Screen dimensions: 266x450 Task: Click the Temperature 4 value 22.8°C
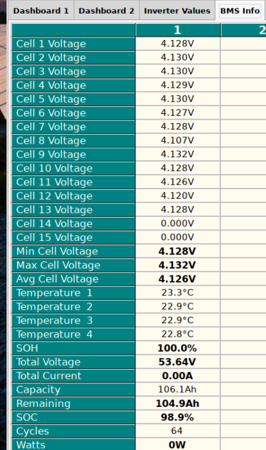(177, 334)
